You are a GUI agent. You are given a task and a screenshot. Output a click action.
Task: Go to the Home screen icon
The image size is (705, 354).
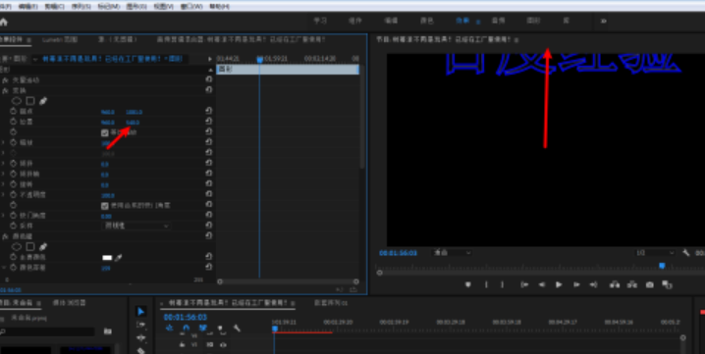coord(4,22)
